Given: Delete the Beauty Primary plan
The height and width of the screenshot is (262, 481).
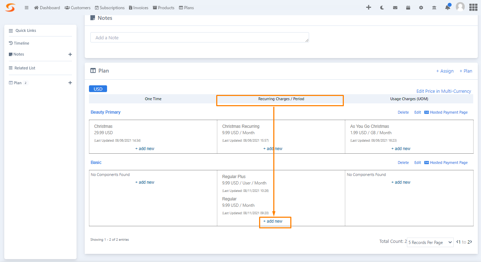Looking at the screenshot, I should [403, 112].
